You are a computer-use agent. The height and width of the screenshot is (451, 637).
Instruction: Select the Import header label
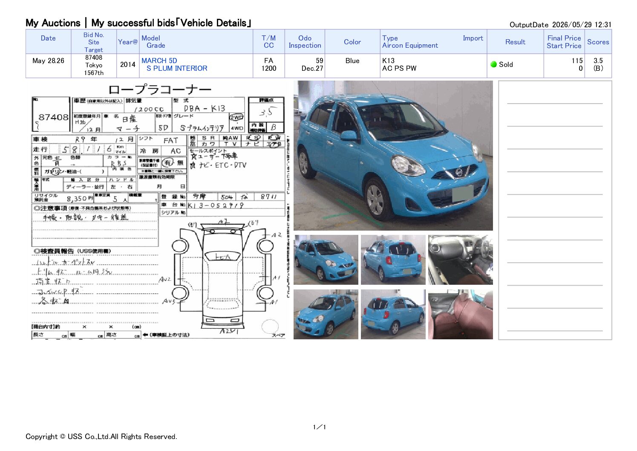point(473,38)
